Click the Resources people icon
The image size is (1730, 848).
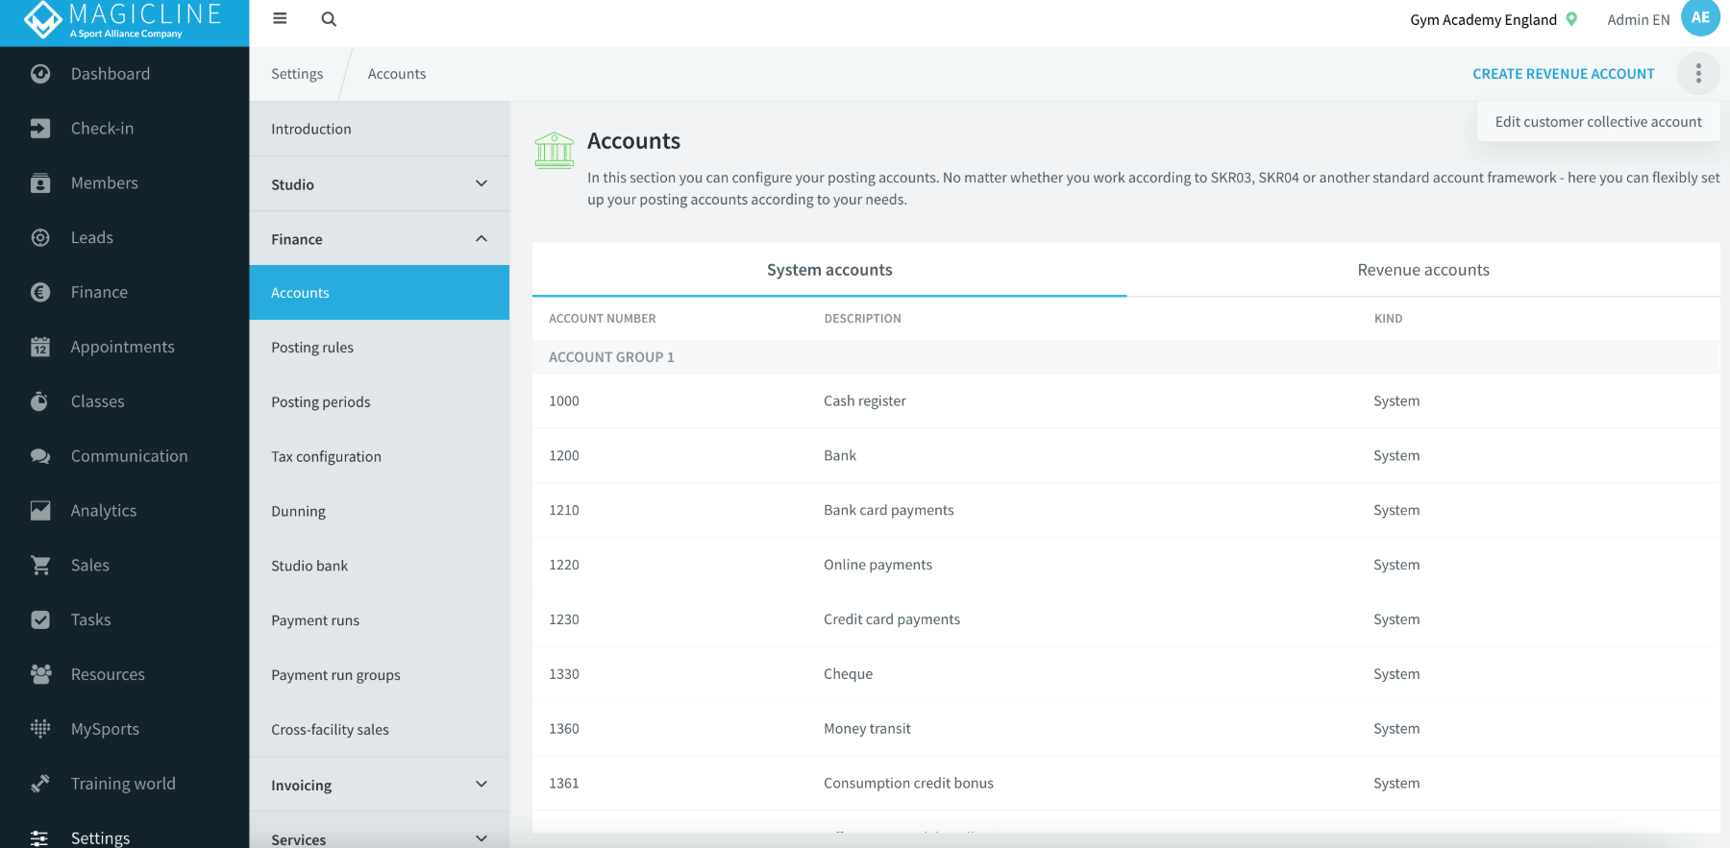(40, 674)
